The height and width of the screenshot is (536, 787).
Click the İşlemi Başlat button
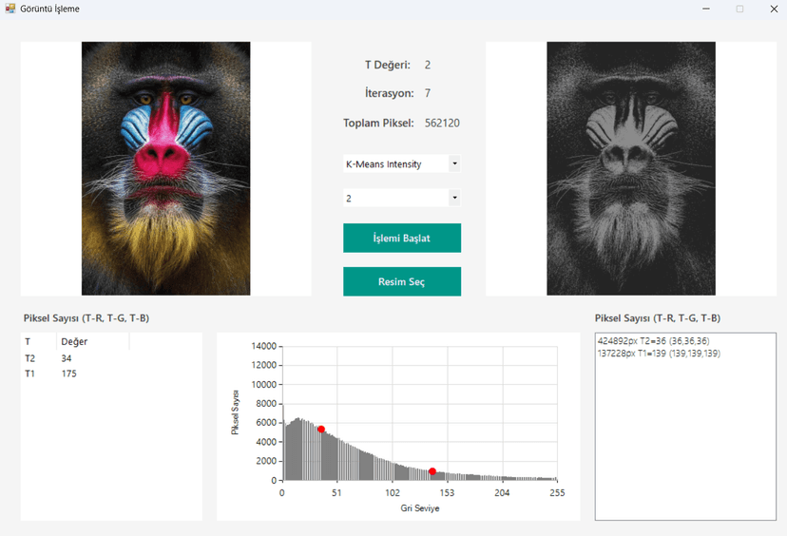(x=401, y=239)
